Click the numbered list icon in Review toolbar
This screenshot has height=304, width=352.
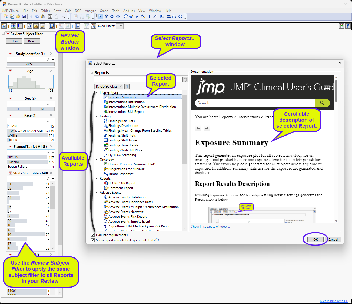20,26
